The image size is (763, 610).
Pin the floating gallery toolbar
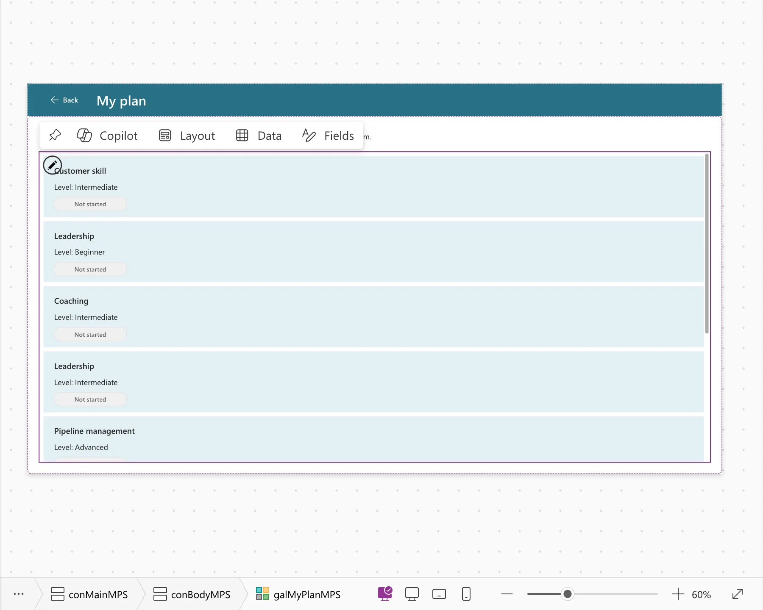click(55, 136)
